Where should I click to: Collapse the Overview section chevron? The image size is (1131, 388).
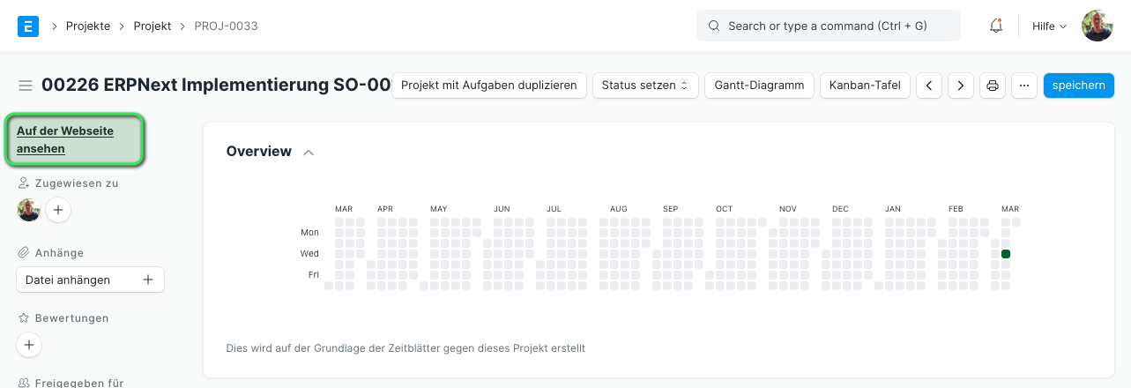pyautogui.click(x=309, y=153)
